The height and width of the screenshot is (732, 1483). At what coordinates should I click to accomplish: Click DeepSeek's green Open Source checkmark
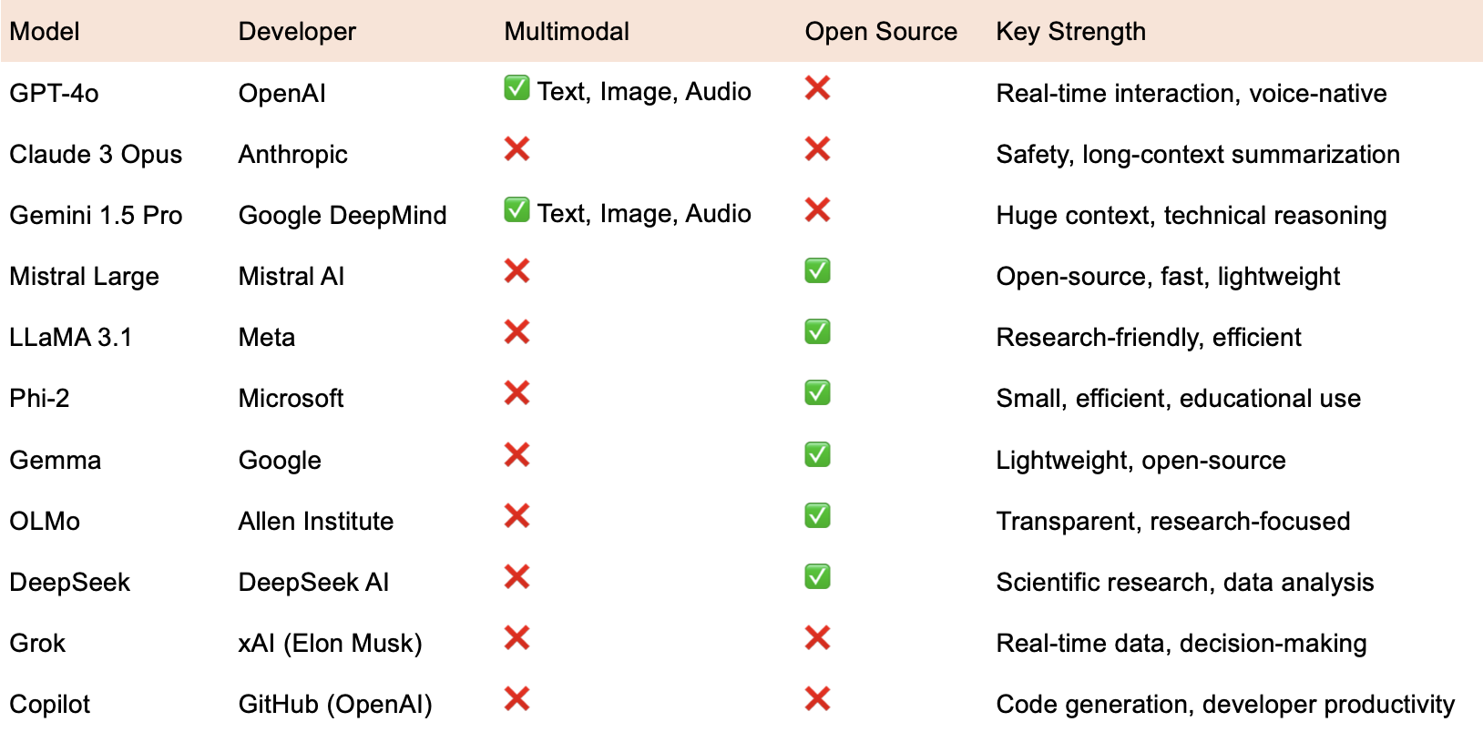(817, 577)
